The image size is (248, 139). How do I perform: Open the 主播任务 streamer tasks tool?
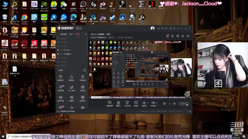click(x=82, y=78)
